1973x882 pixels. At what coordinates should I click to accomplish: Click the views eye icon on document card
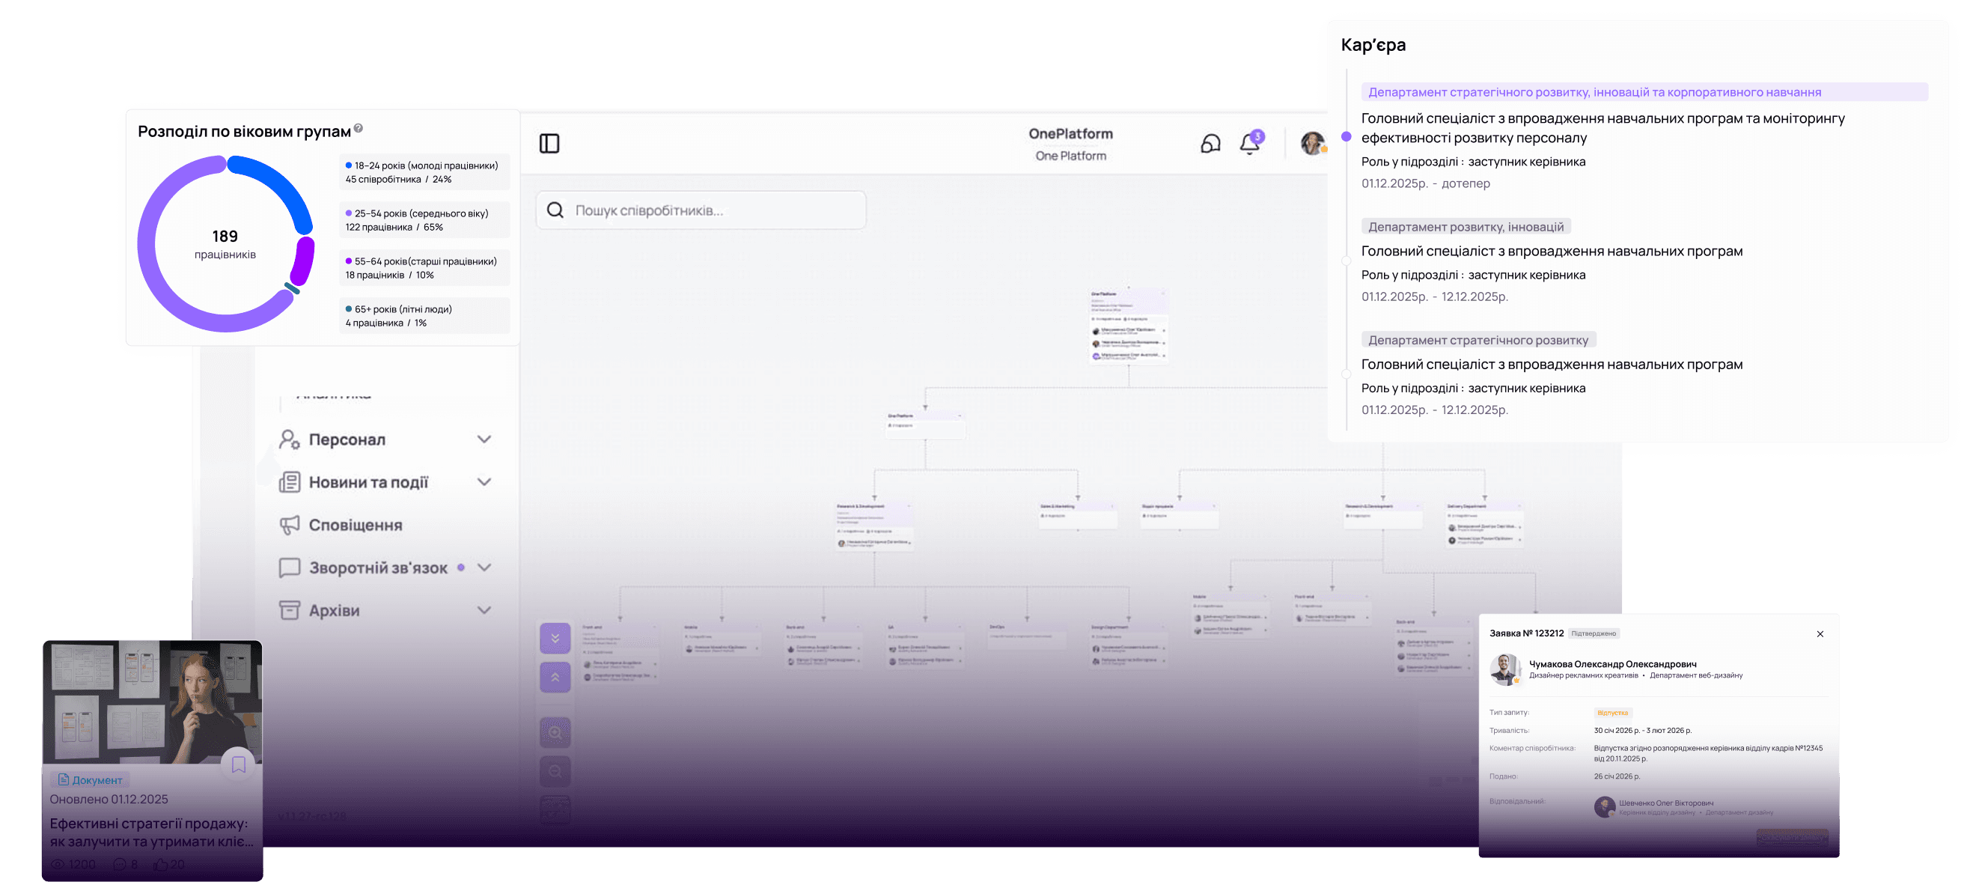pos(58,864)
